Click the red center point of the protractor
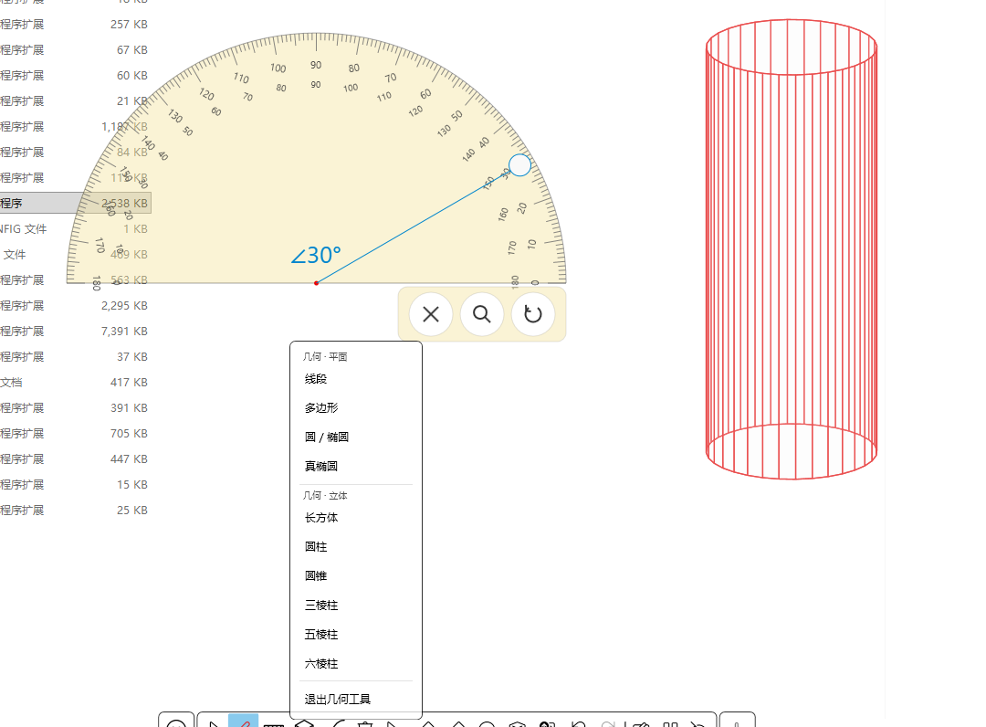This screenshot has height=727, width=986. [316, 283]
